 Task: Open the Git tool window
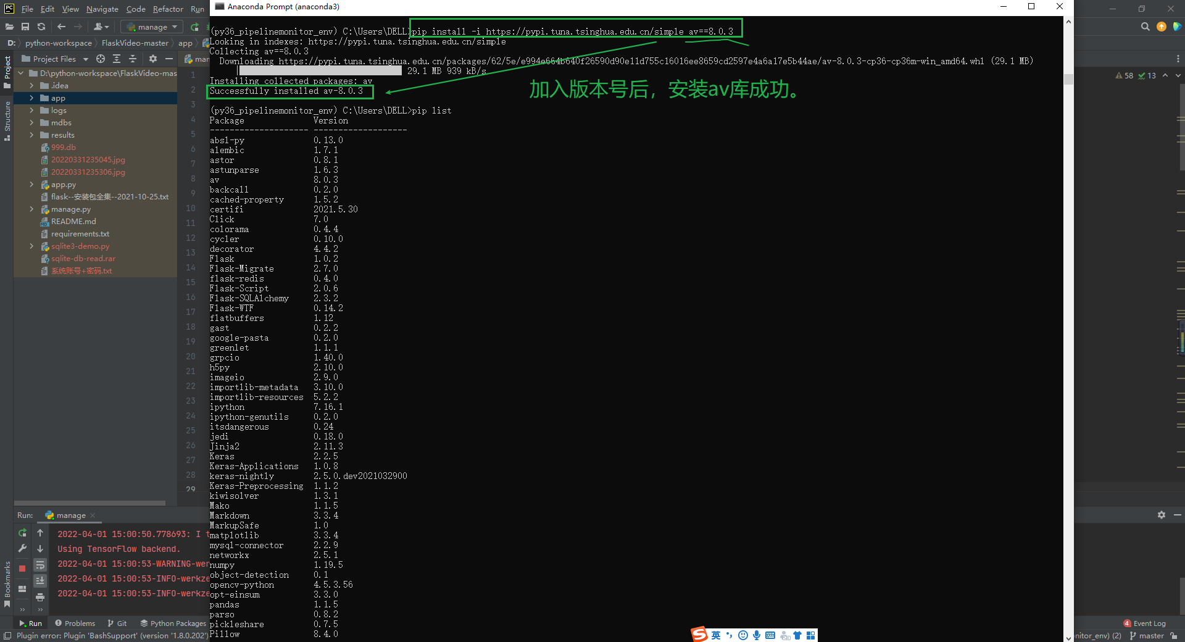[117, 623]
